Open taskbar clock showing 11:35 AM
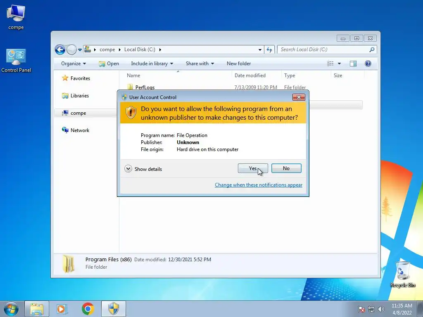The height and width of the screenshot is (317, 423). pyautogui.click(x=402, y=309)
